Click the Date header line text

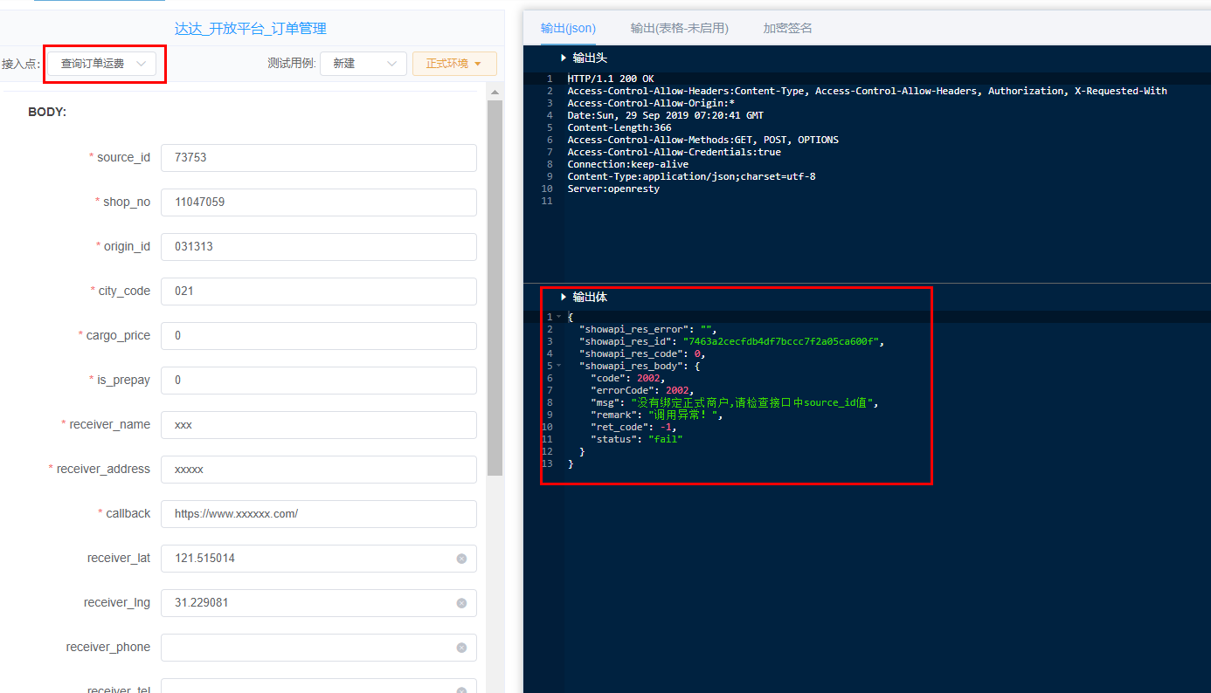tap(665, 115)
